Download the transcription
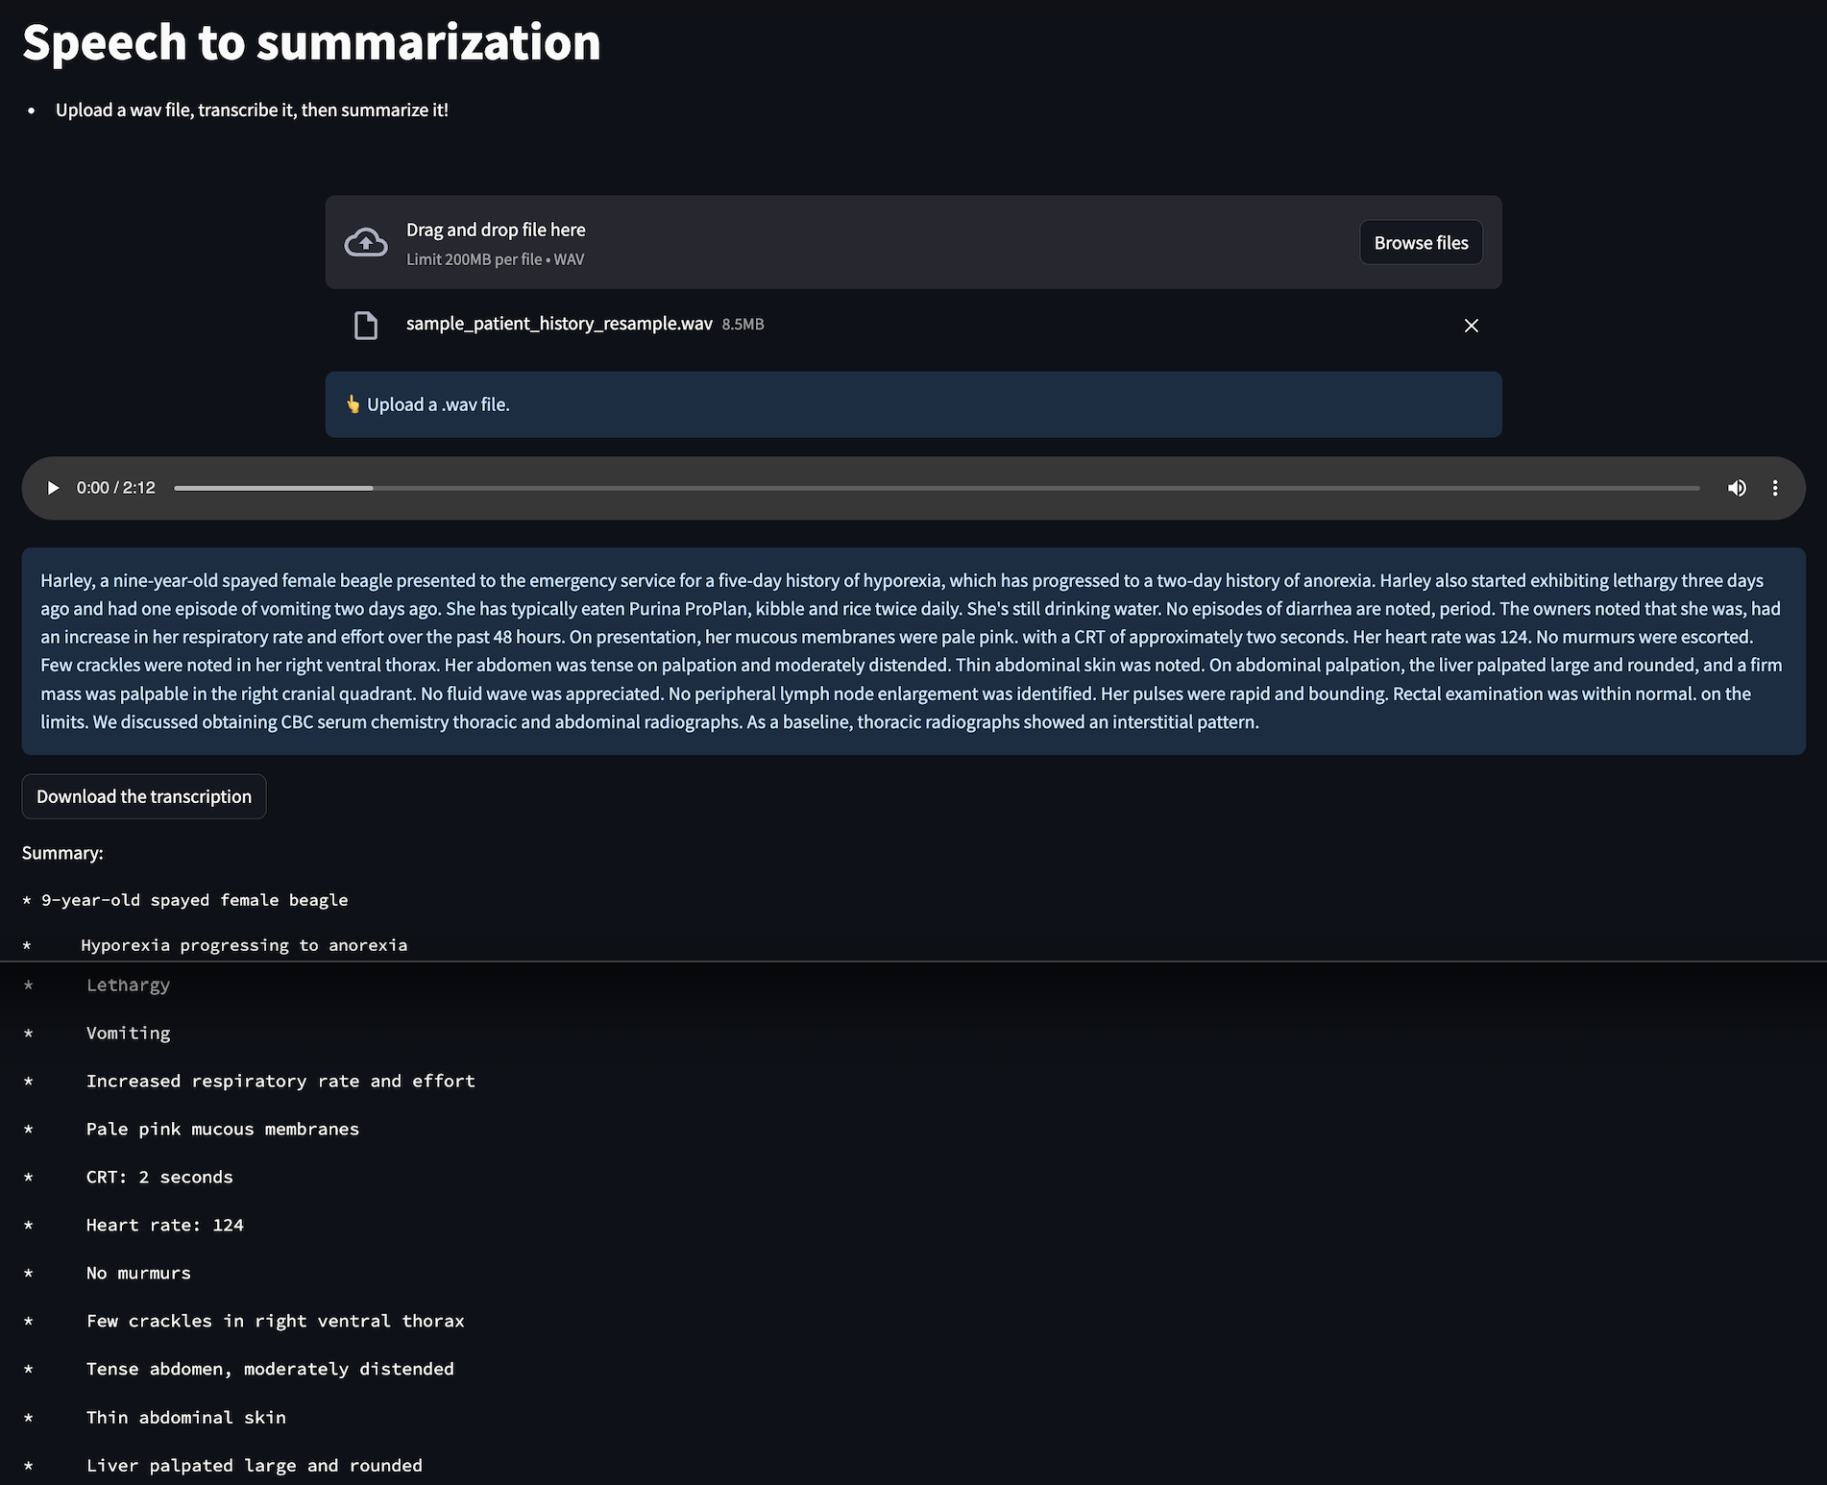Screen dimensions: 1827x1485 tap(144, 796)
